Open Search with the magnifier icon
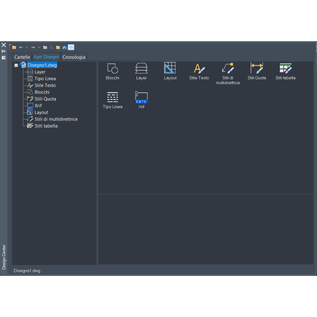This screenshot has height=317, width=317. (x=52, y=47)
